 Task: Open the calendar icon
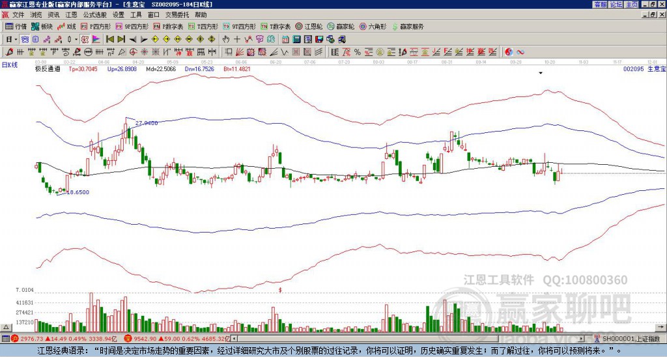click(x=285, y=40)
